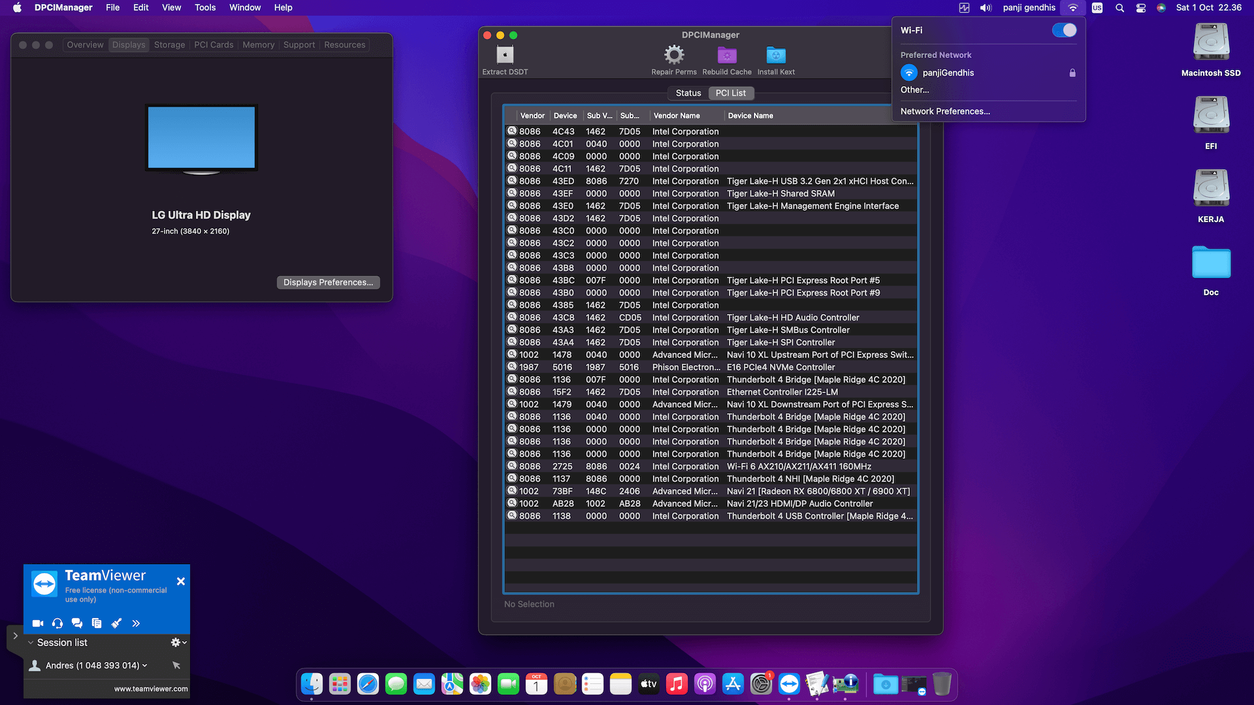The image size is (1254, 705).
Task: Select Navi 21 Radeon RX 6800 row
Action: coord(711,491)
